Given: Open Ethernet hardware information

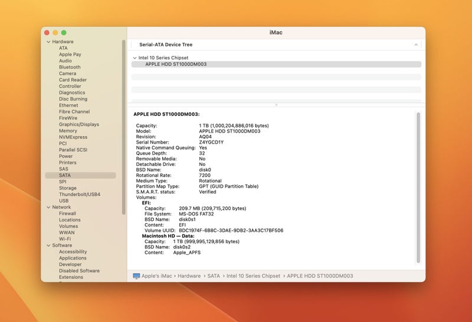Looking at the screenshot, I should (68, 105).
